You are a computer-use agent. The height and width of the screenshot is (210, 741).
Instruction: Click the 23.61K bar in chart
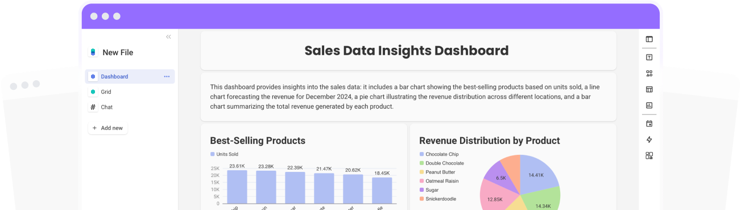pyautogui.click(x=237, y=187)
